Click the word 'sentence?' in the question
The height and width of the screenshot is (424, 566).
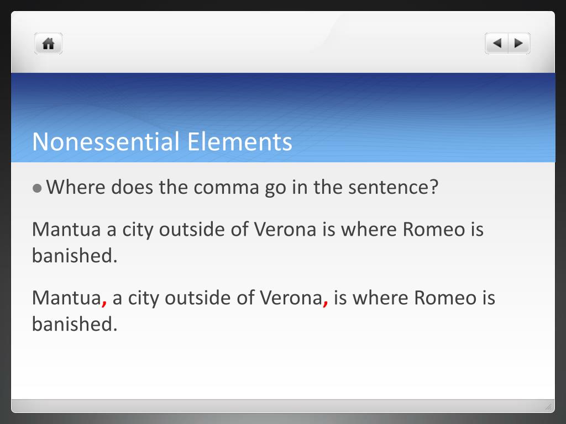(x=394, y=188)
